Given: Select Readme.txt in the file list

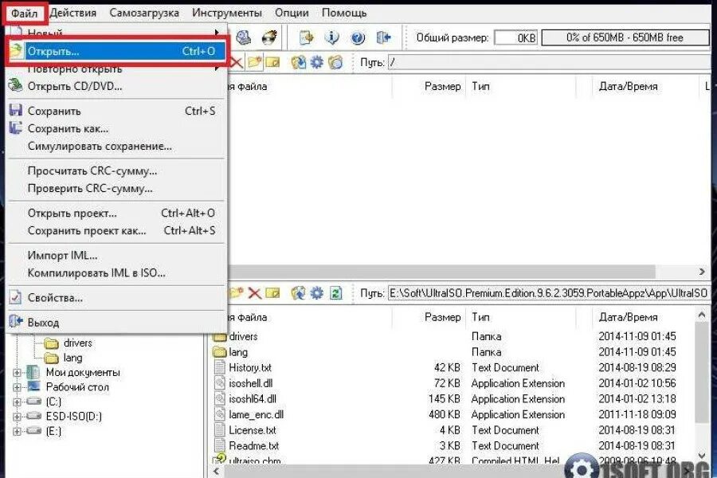Looking at the screenshot, I should (x=254, y=445).
